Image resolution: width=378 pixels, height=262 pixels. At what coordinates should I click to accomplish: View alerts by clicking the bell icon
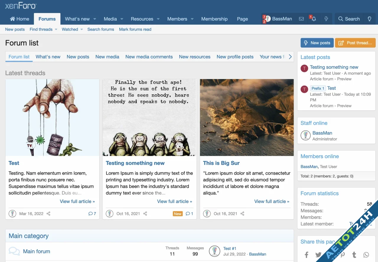click(313, 19)
